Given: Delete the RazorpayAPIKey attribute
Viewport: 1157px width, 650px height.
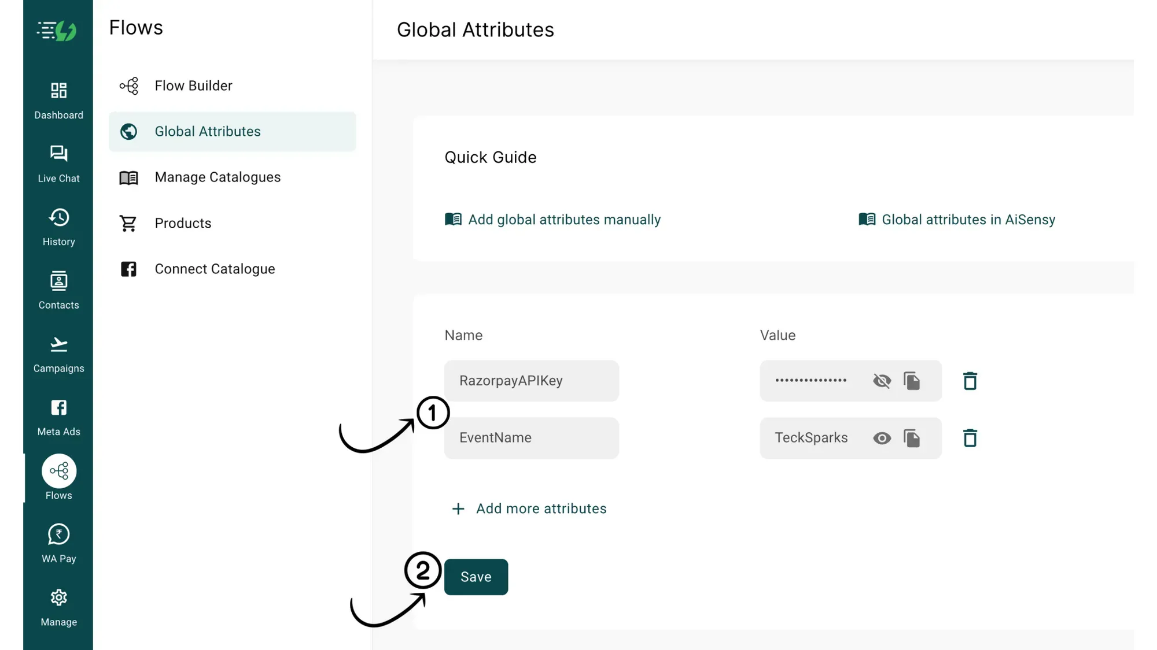Looking at the screenshot, I should point(970,381).
